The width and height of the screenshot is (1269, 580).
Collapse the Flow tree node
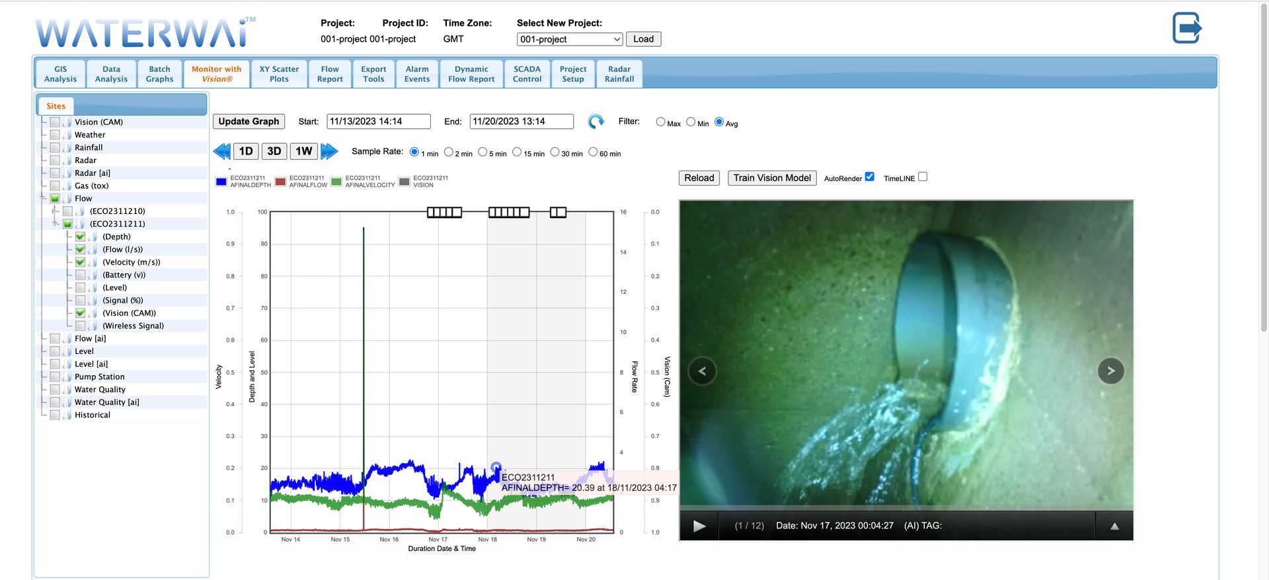(x=43, y=198)
